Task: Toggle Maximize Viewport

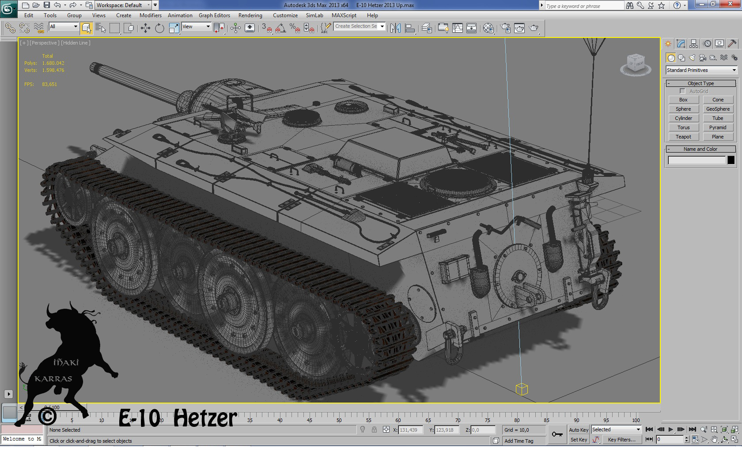Action: coord(735,439)
